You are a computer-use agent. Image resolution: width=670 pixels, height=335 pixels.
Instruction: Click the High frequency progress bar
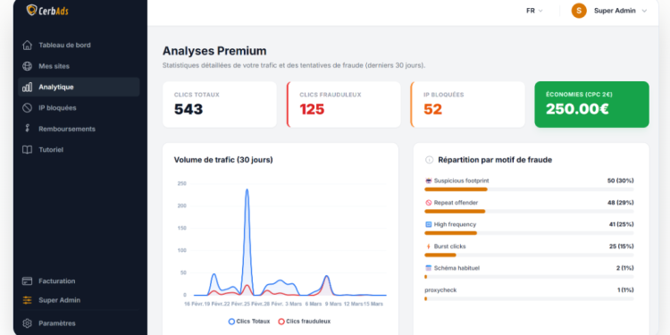point(529,233)
